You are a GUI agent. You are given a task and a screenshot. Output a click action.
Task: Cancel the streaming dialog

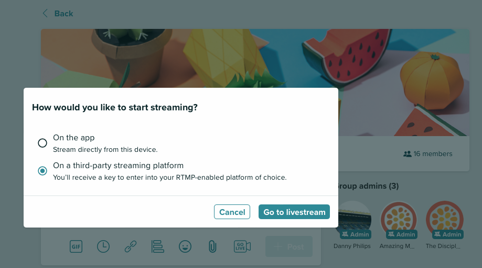(232, 212)
